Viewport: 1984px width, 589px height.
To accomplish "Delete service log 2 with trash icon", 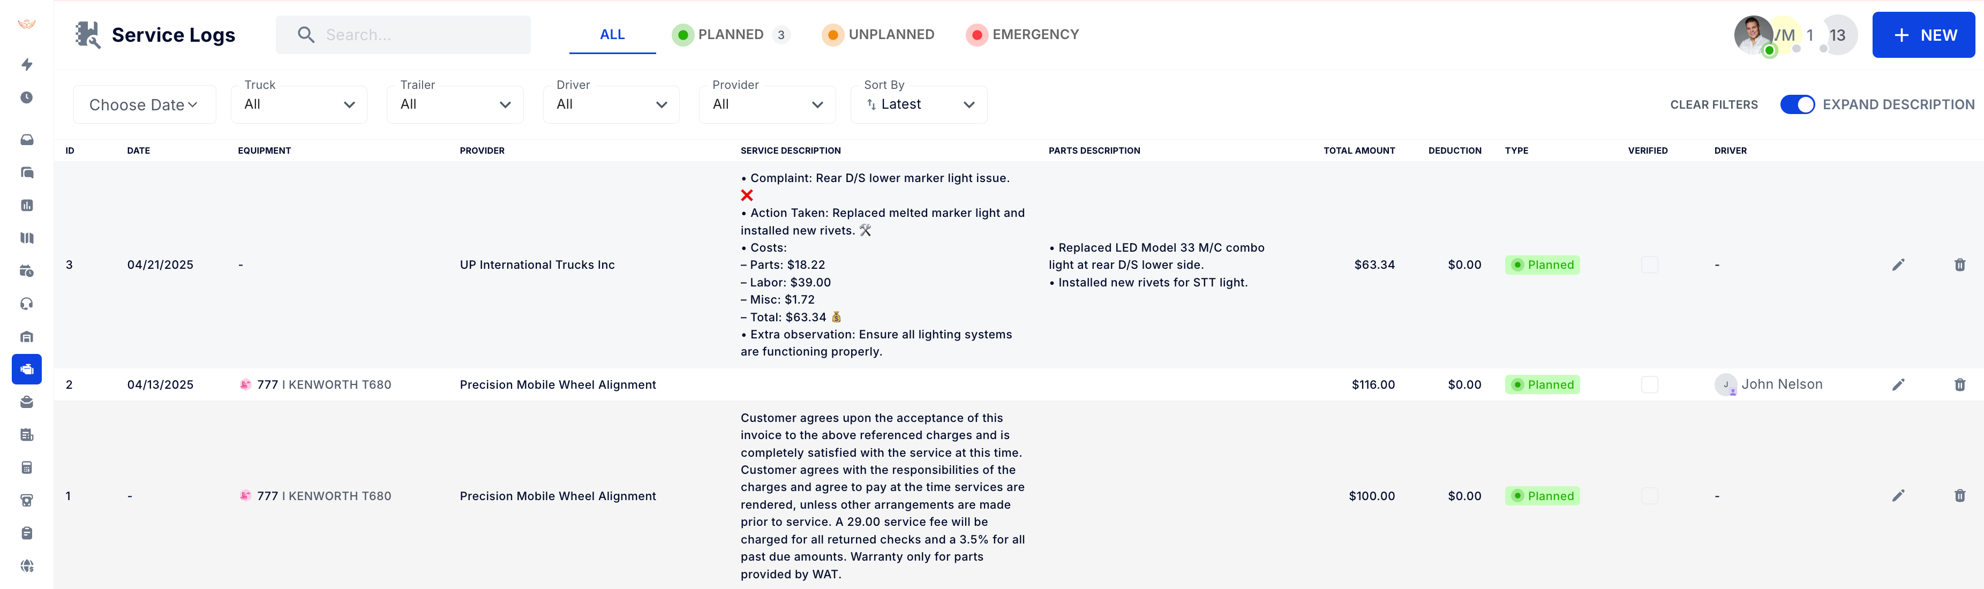I will point(1959,385).
